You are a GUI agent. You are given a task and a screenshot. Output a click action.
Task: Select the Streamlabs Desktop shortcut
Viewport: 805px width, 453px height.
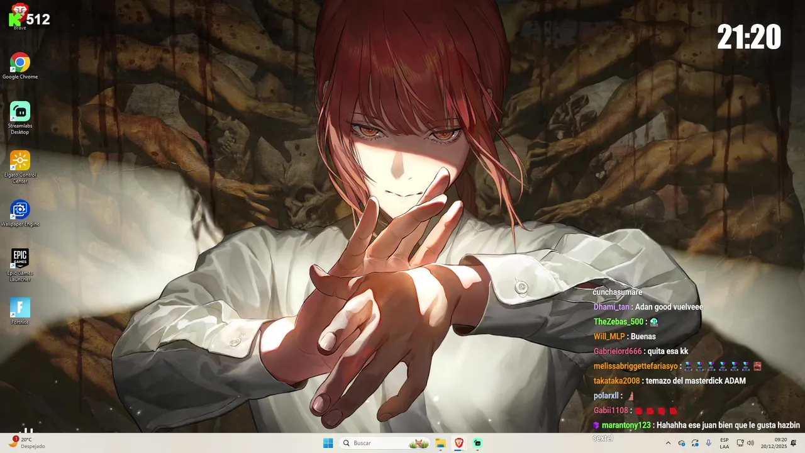click(x=20, y=118)
